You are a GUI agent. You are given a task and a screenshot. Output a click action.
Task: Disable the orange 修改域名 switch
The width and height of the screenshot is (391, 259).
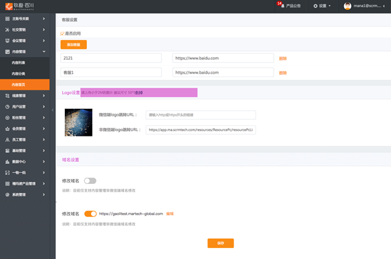click(x=90, y=214)
